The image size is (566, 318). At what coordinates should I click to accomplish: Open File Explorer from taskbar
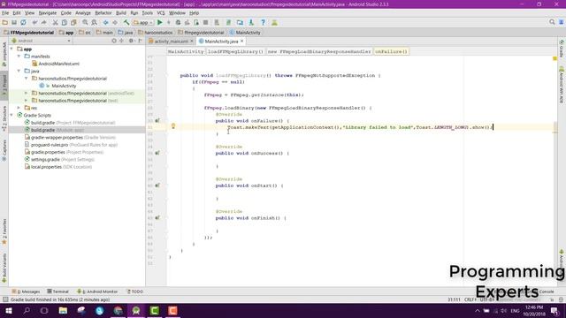click(x=63, y=310)
